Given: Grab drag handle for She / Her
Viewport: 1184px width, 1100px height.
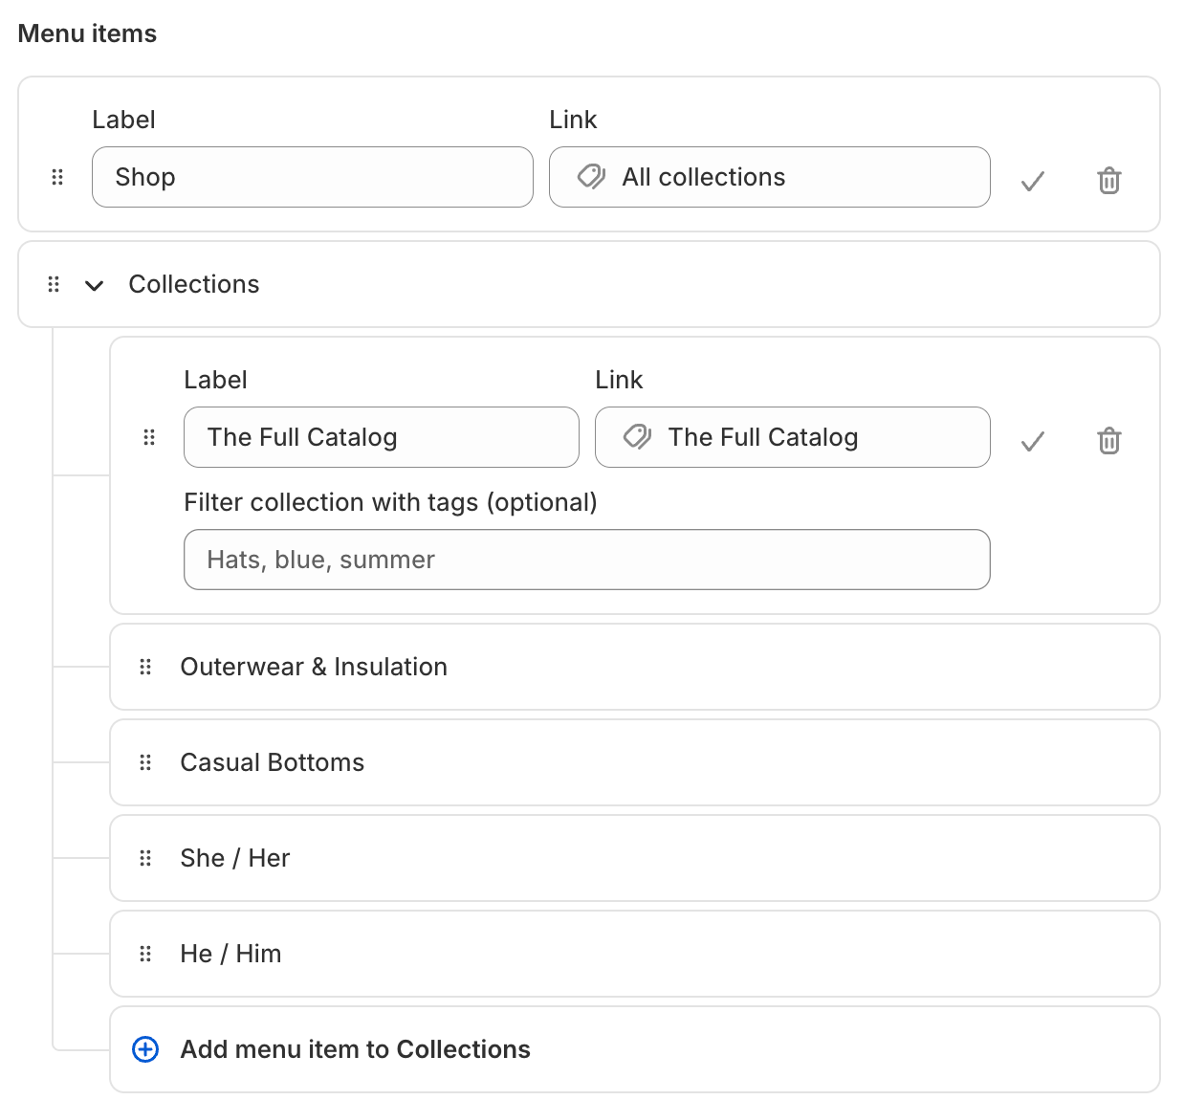Looking at the screenshot, I should point(145,858).
